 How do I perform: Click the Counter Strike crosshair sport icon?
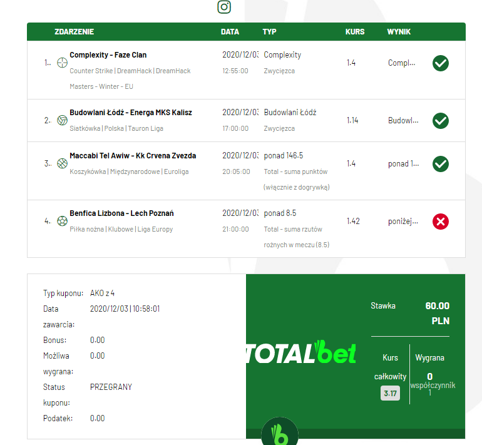(x=62, y=63)
